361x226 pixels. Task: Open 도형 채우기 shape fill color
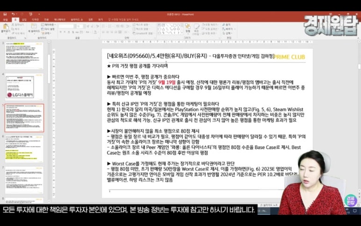(x=210, y=25)
